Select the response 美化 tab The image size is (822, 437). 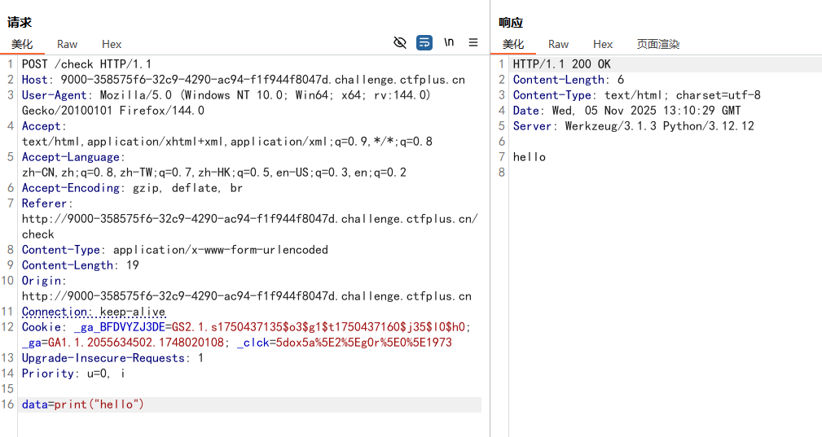tap(513, 44)
